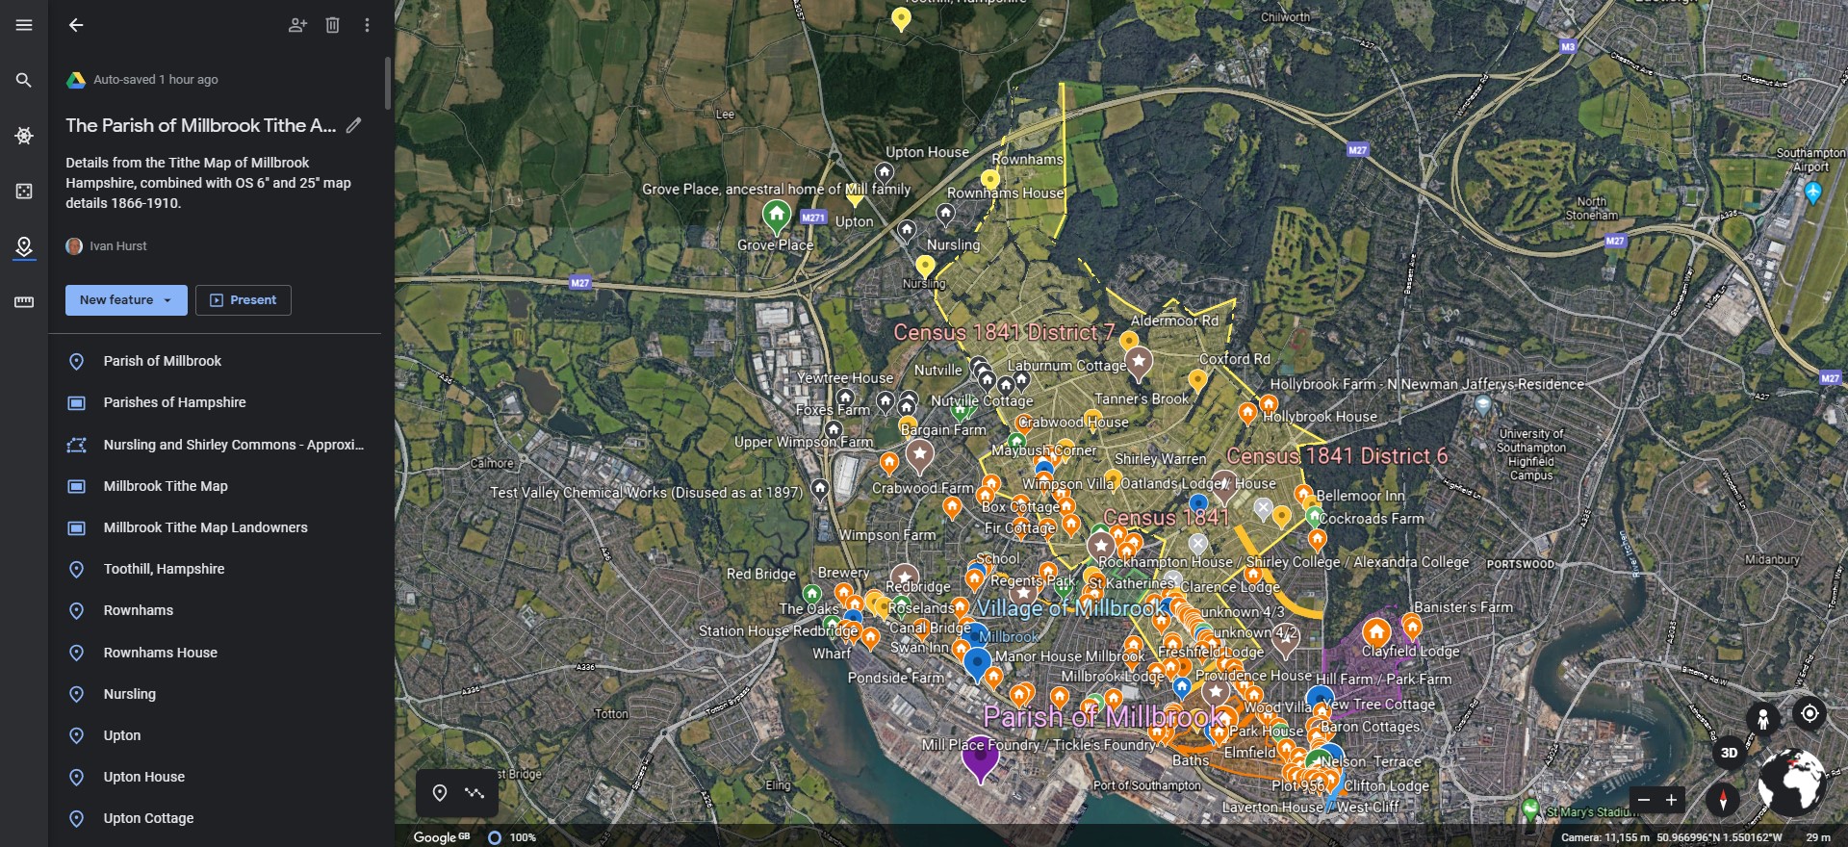Viewport: 1848px width, 847px height.
Task: Click the search magnifier icon
Action: [x=24, y=81]
